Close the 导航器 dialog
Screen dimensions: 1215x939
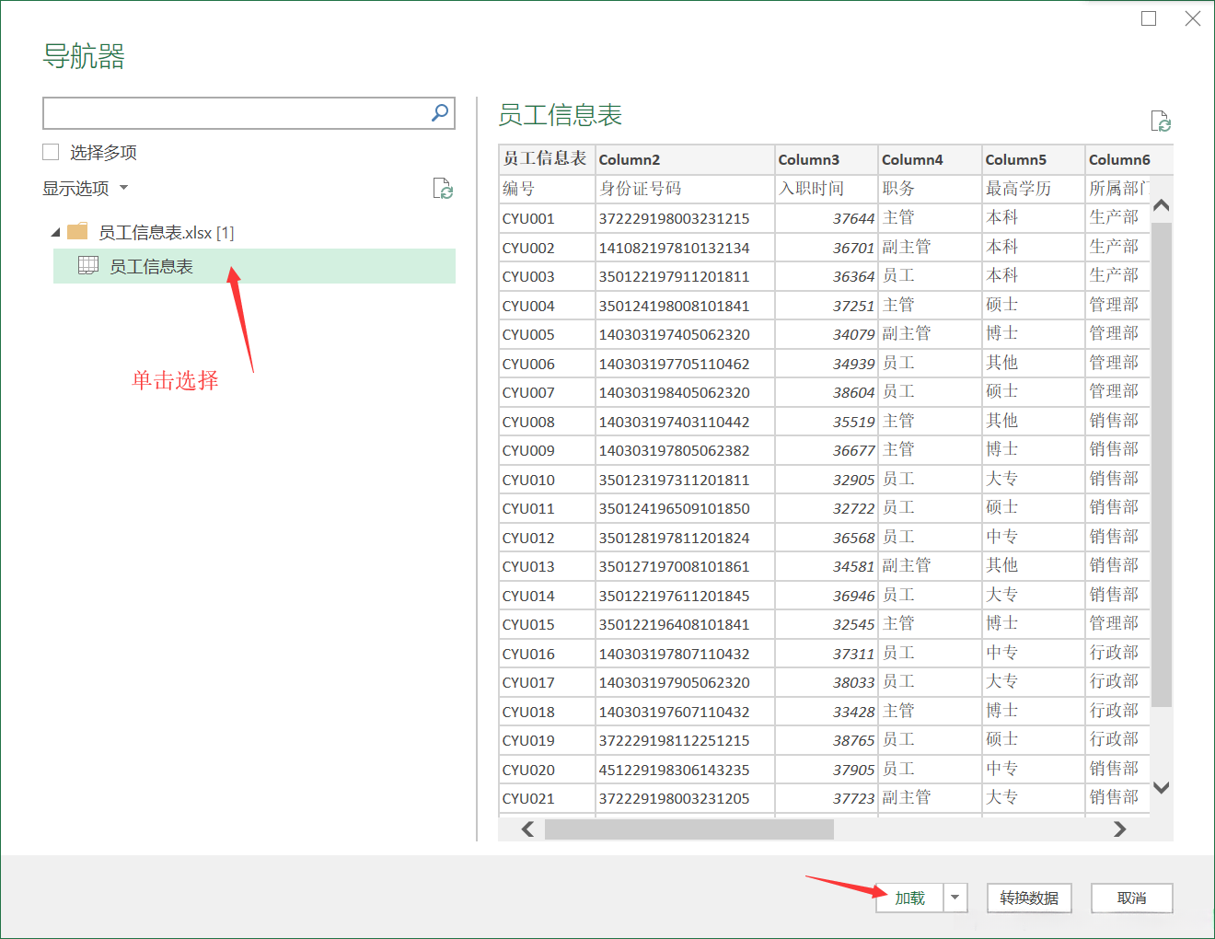click(x=1193, y=18)
